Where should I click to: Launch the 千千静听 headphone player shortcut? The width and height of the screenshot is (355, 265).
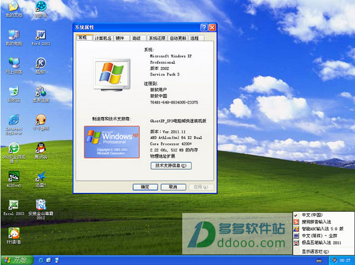click(41, 122)
